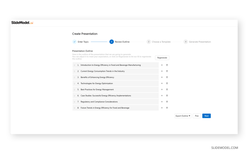Click drag handle of outline item 1
This screenshot has height=154, width=248.
point(74,65)
